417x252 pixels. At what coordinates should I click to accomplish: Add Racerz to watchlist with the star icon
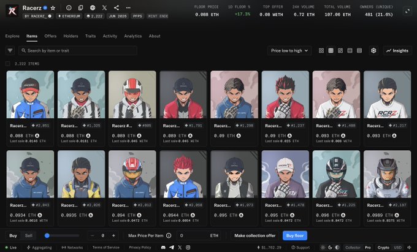[x=53, y=8]
